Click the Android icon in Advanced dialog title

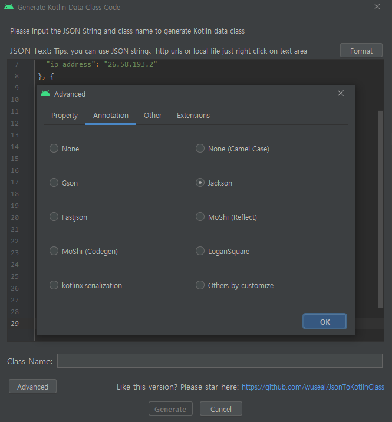coord(45,93)
